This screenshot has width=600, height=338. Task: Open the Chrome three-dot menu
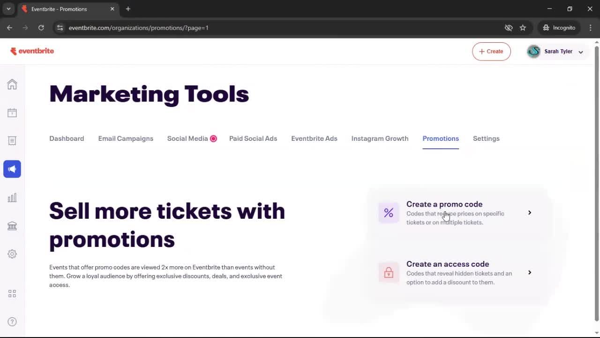click(591, 28)
